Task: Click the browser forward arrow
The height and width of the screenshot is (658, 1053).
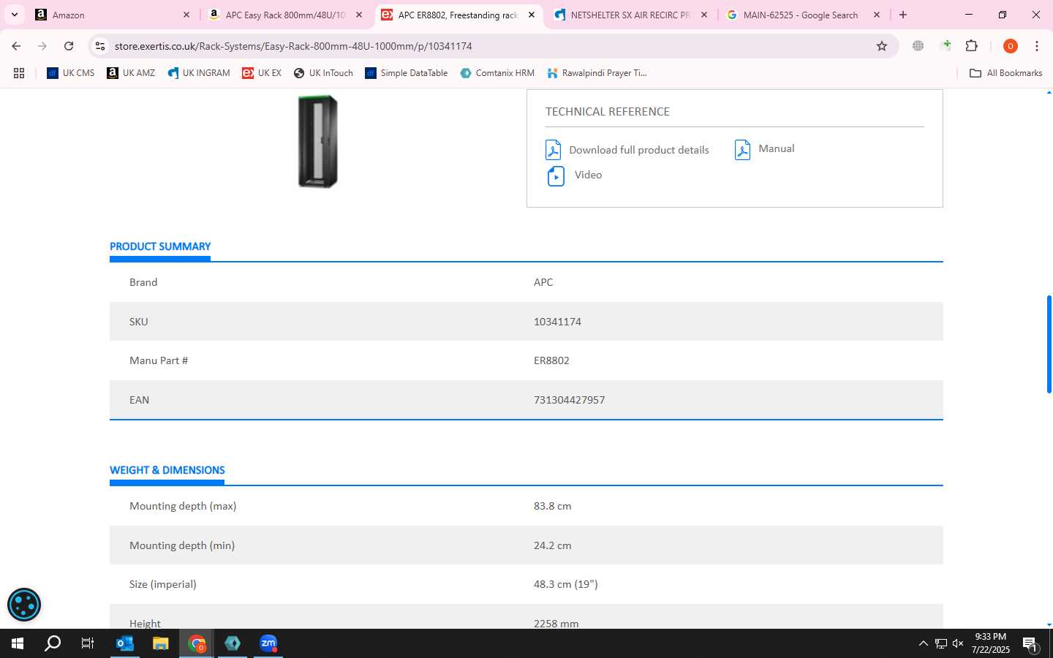Action: pyautogui.click(x=42, y=46)
